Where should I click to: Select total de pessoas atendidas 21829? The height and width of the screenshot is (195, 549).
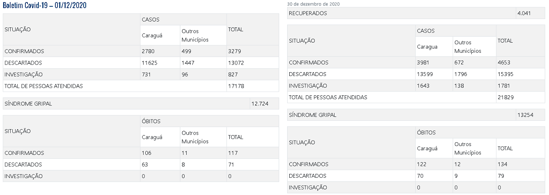coord(506,97)
